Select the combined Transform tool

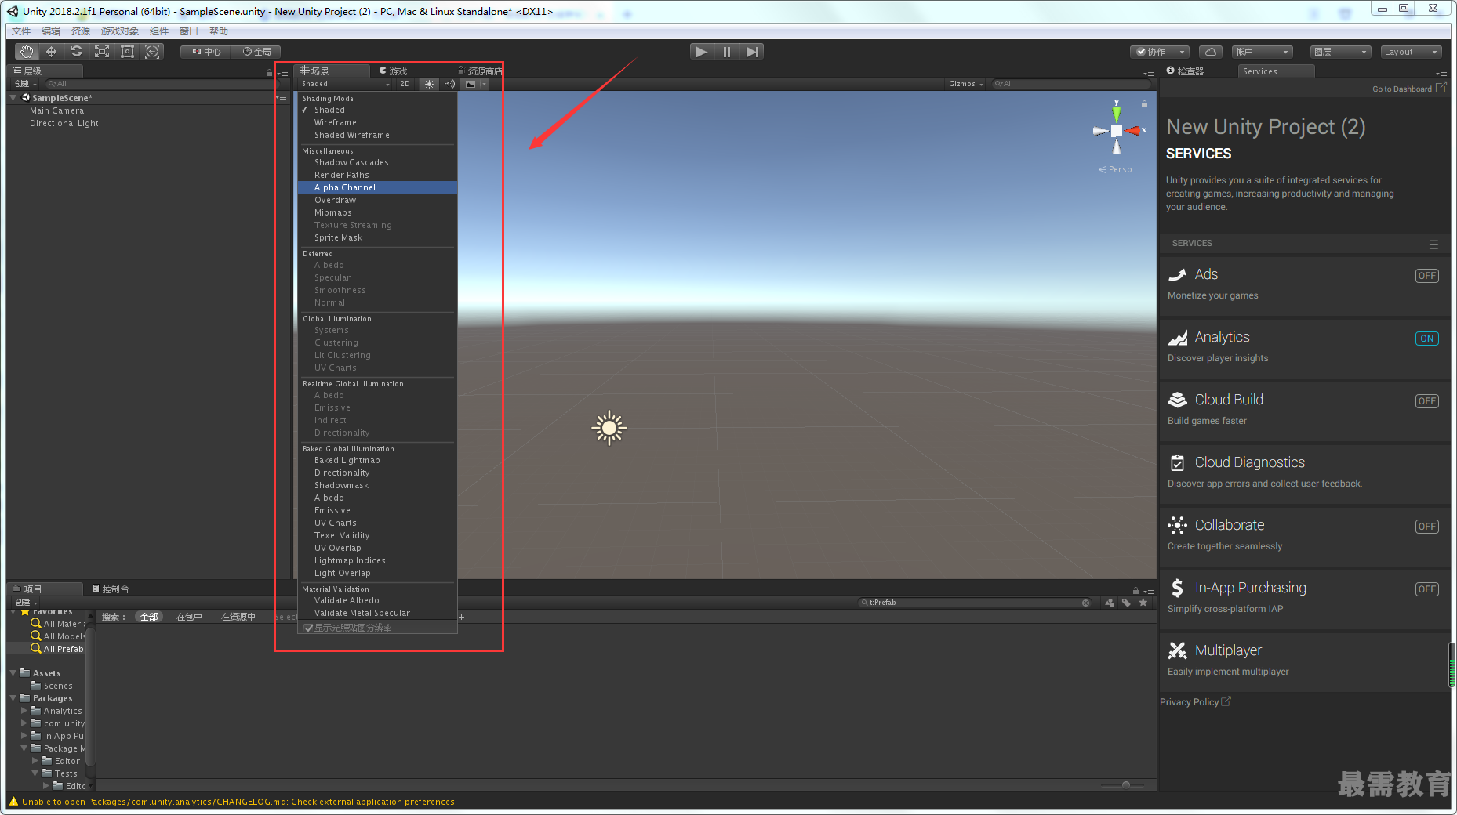click(x=152, y=52)
